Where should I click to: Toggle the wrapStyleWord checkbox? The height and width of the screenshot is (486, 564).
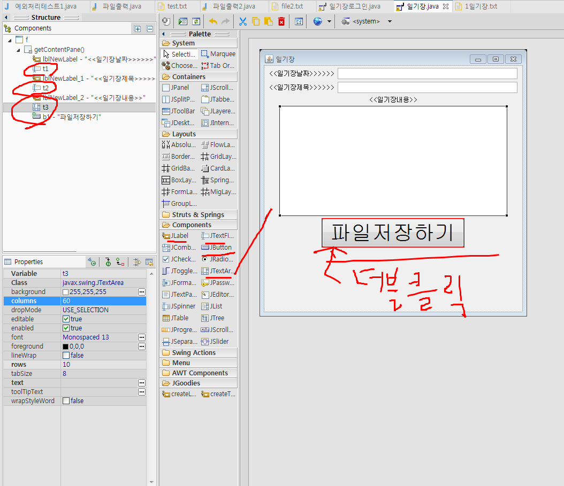tap(66, 400)
